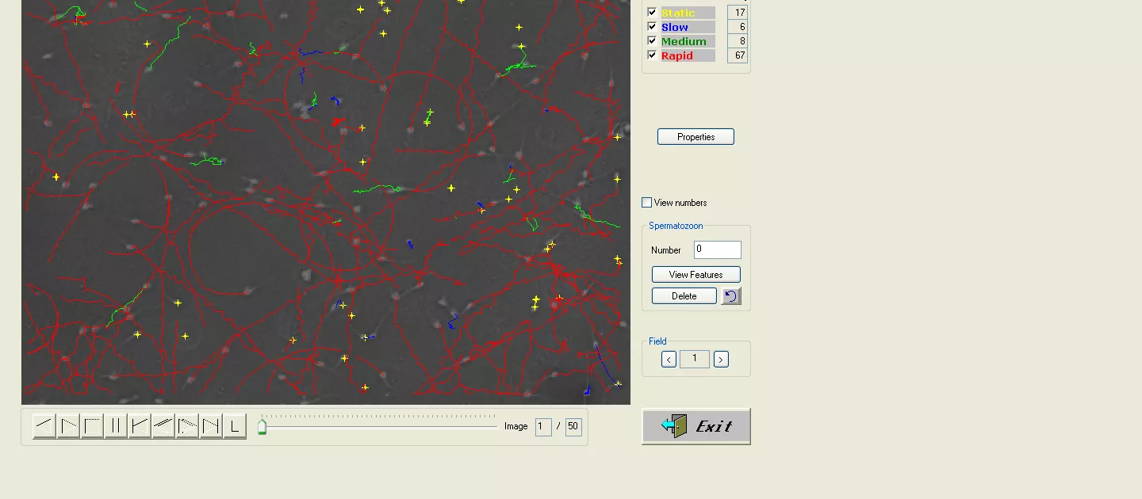The image size is (1142, 499).
Task: Open the Properties dialog
Action: coord(696,137)
